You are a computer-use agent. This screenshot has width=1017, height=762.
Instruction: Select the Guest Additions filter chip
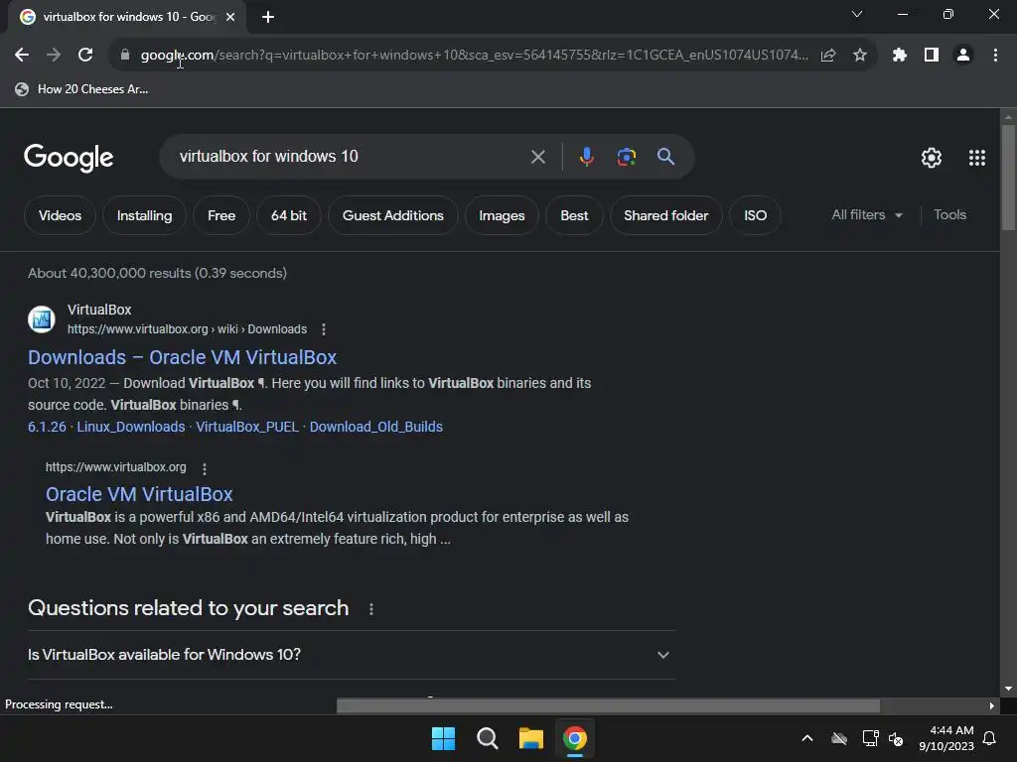(393, 215)
